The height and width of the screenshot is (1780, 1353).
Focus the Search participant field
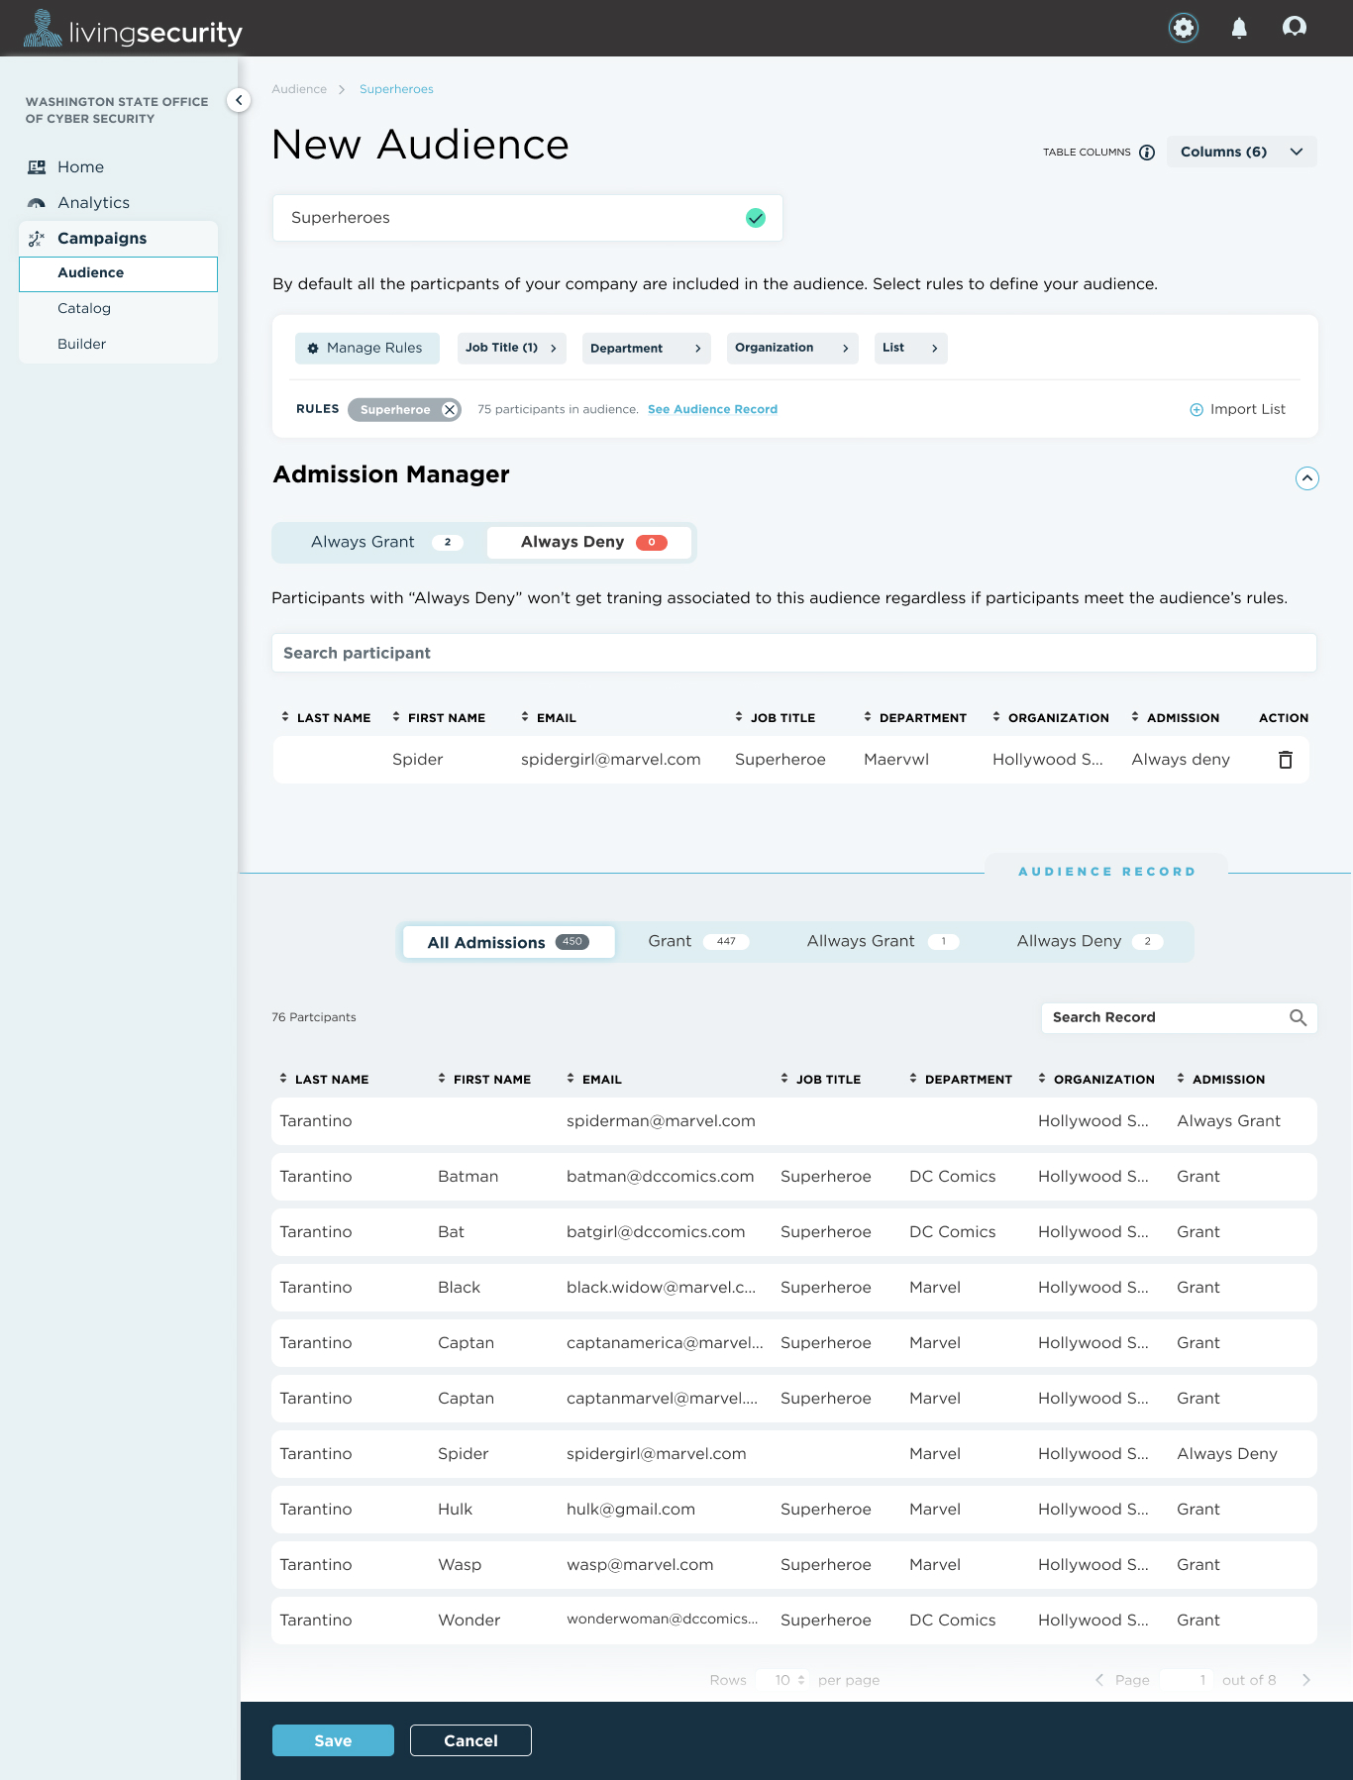(x=794, y=654)
